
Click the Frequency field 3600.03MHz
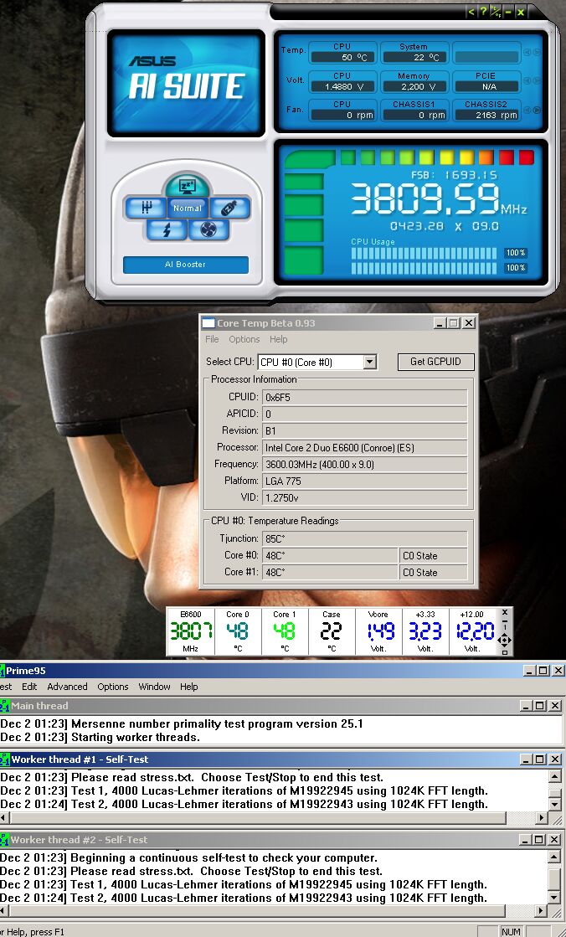pos(364,465)
